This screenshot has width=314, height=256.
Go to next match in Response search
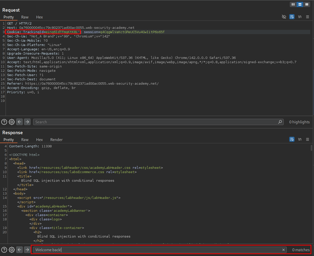pos(27,250)
